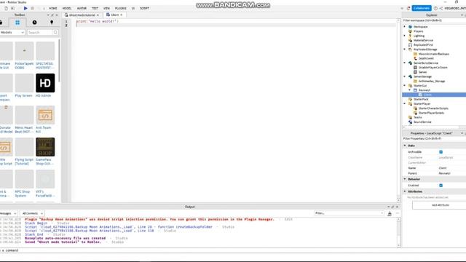This screenshot has width=466, height=262.
Task: Click the Toolbox search field
Action: tap(40, 32)
